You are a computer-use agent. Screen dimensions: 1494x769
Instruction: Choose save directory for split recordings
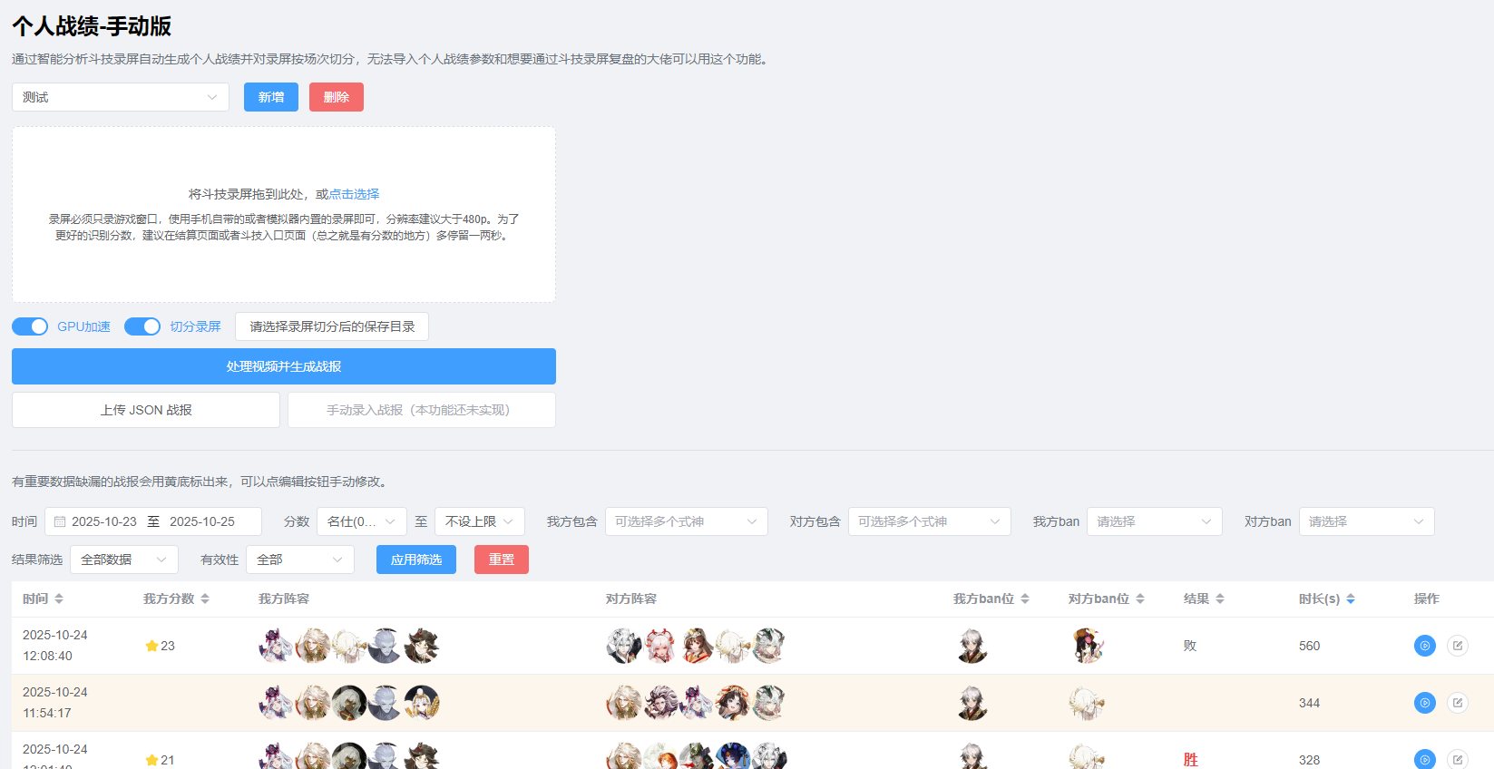tap(332, 326)
